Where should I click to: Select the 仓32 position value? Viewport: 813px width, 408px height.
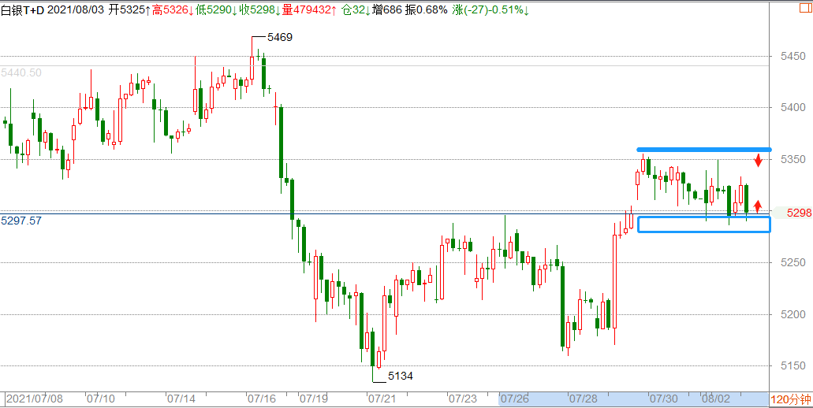point(356,9)
